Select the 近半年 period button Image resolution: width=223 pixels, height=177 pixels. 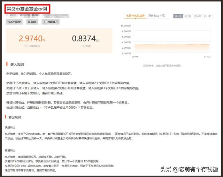click(198, 16)
